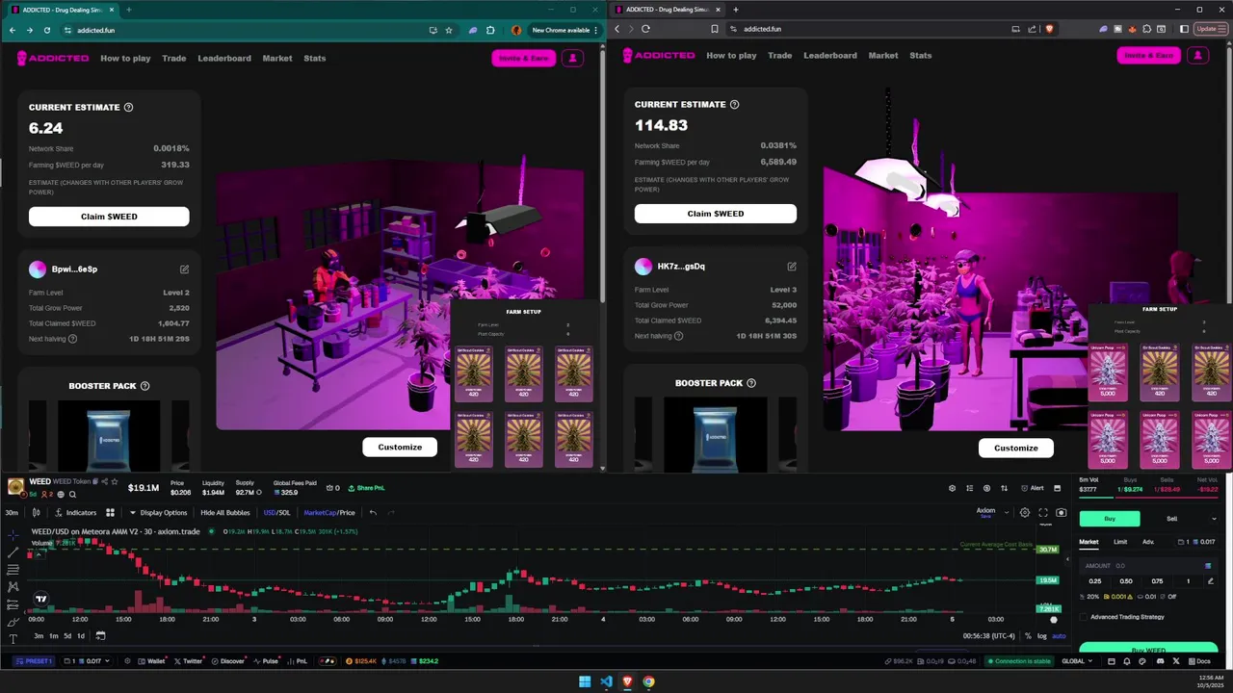Open Brave Shields icon in right browser

(x=1050, y=29)
